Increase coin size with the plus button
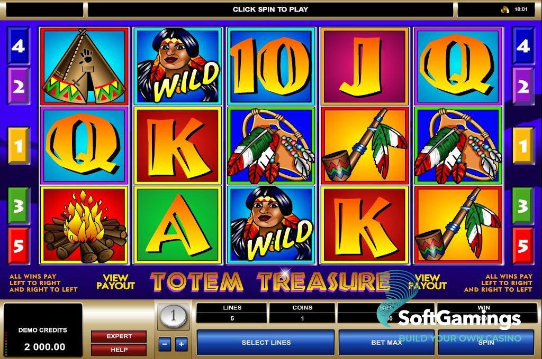This screenshot has height=359, width=542. coord(181,344)
